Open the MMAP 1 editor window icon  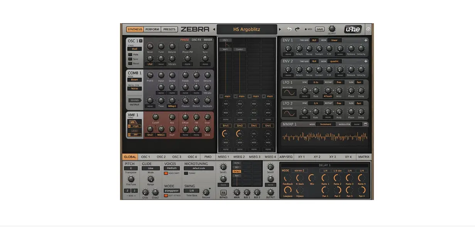click(x=366, y=124)
